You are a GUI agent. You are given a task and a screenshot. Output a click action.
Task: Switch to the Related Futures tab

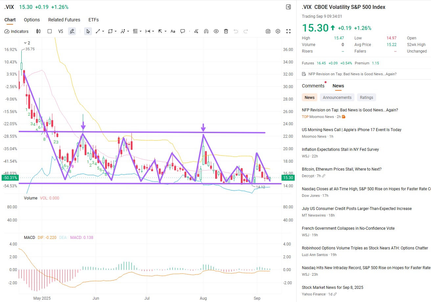pyautogui.click(x=64, y=20)
